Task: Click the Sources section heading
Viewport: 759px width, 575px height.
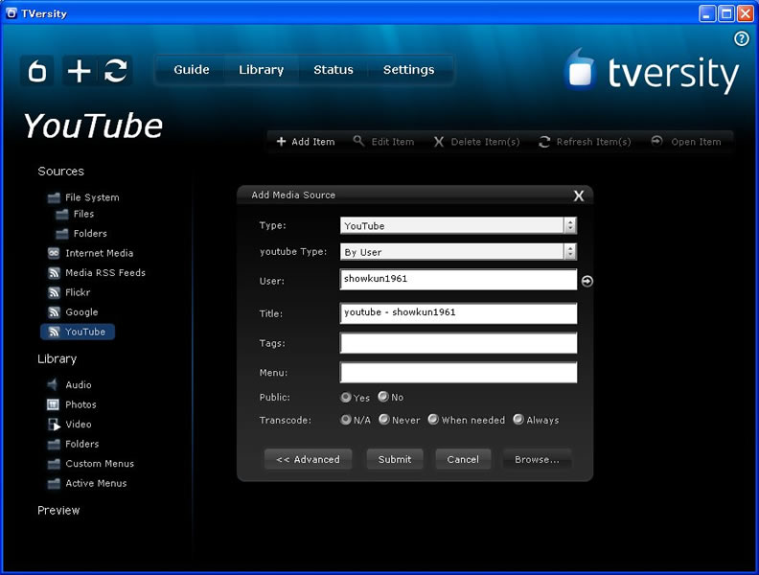Action: point(61,172)
